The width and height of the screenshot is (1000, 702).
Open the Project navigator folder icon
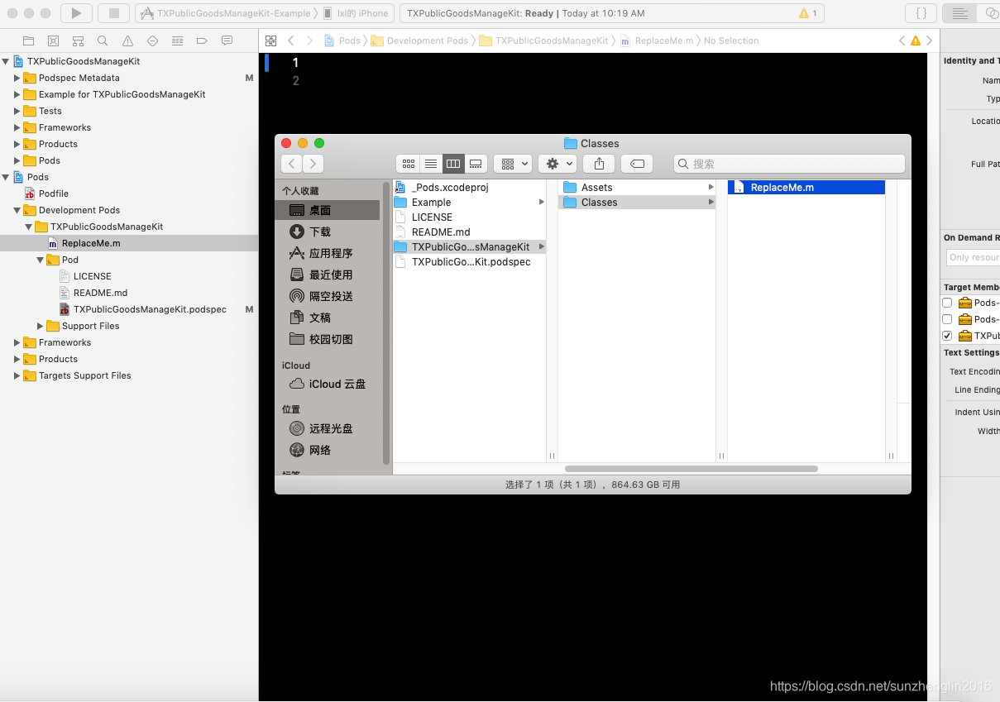tap(28, 41)
